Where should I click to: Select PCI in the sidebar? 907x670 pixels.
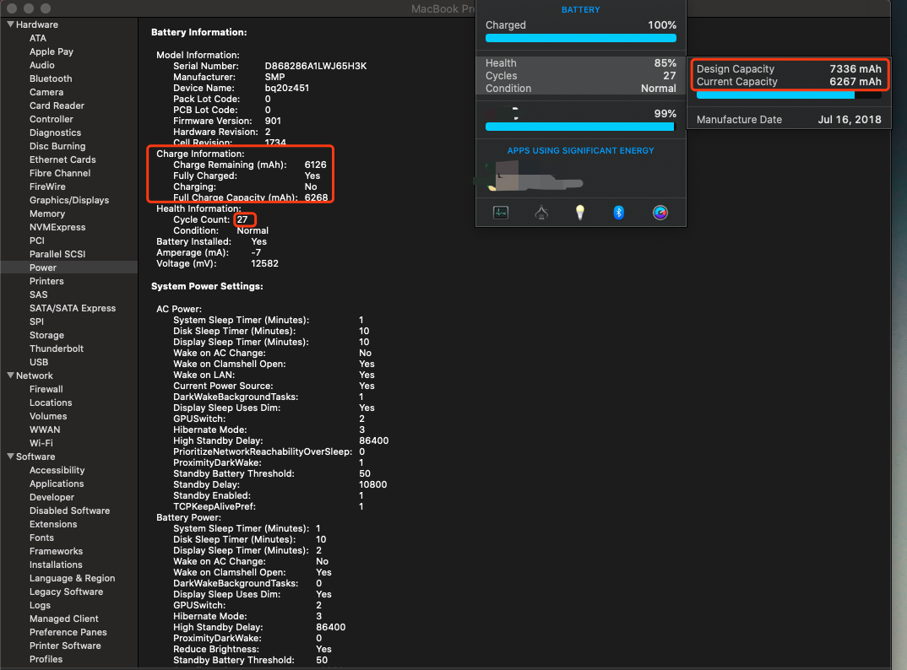tap(37, 240)
